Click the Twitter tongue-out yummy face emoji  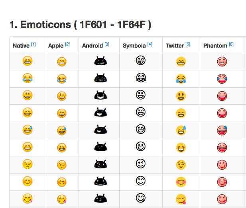(181, 199)
